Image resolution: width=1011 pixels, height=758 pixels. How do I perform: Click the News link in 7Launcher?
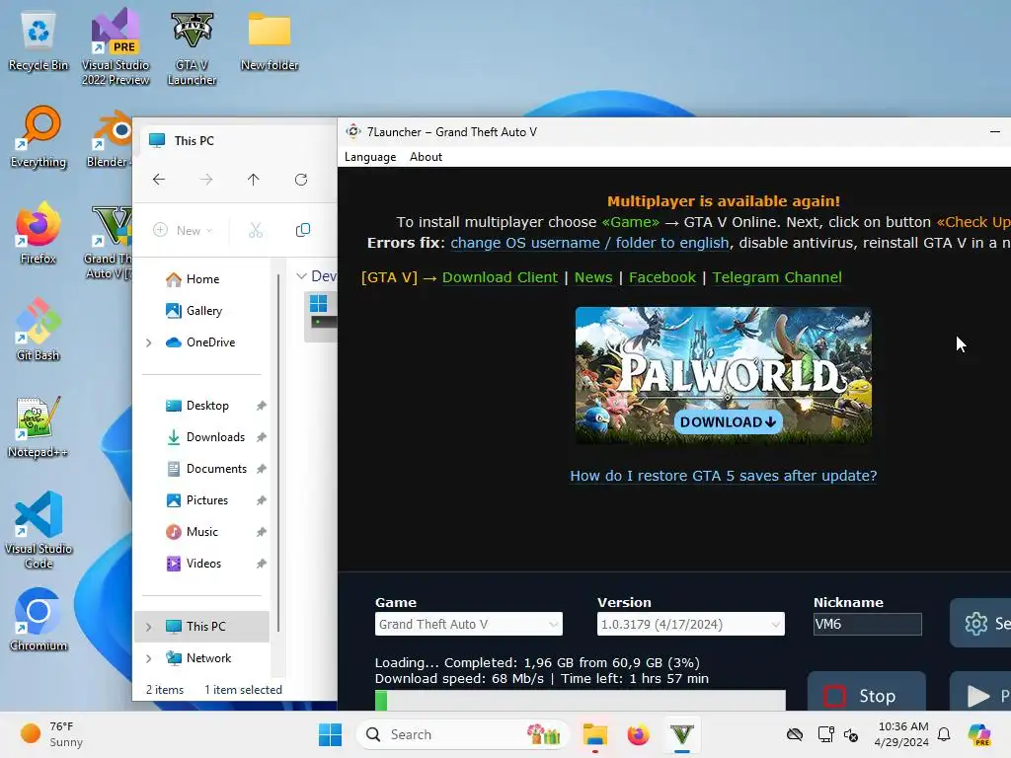coord(593,277)
